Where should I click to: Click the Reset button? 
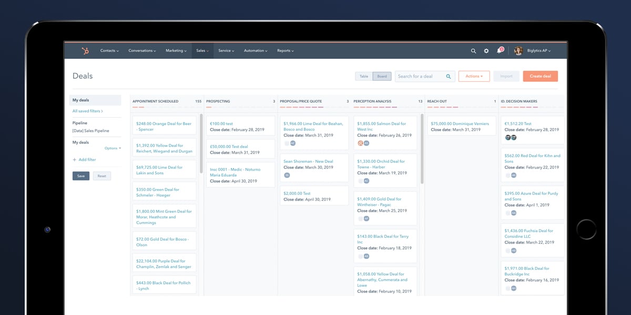[x=102, y=176]
